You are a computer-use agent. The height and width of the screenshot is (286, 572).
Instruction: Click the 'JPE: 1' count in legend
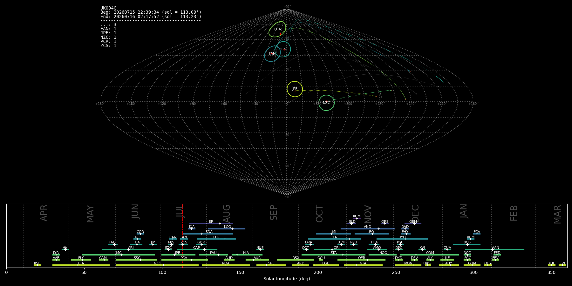click(x=108, y=33)
